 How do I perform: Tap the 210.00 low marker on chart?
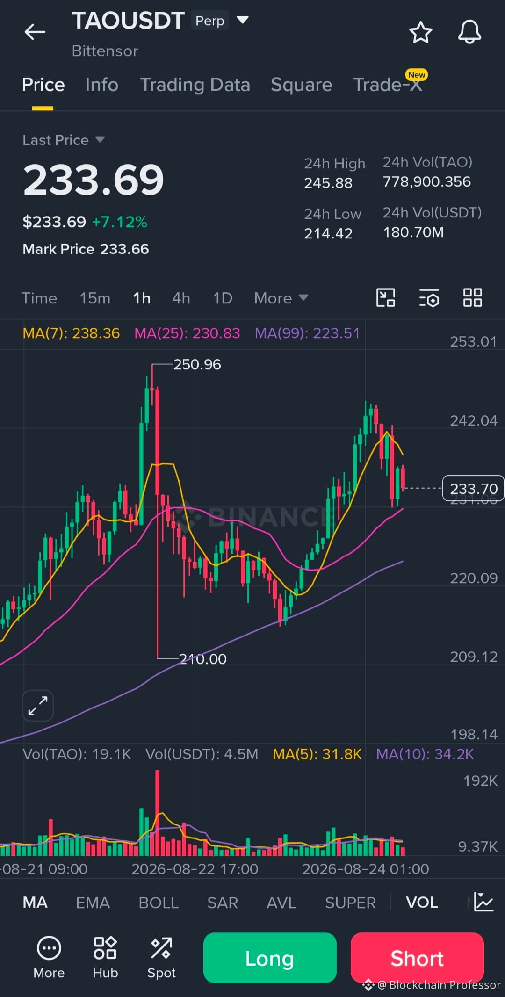pos(203,659)
